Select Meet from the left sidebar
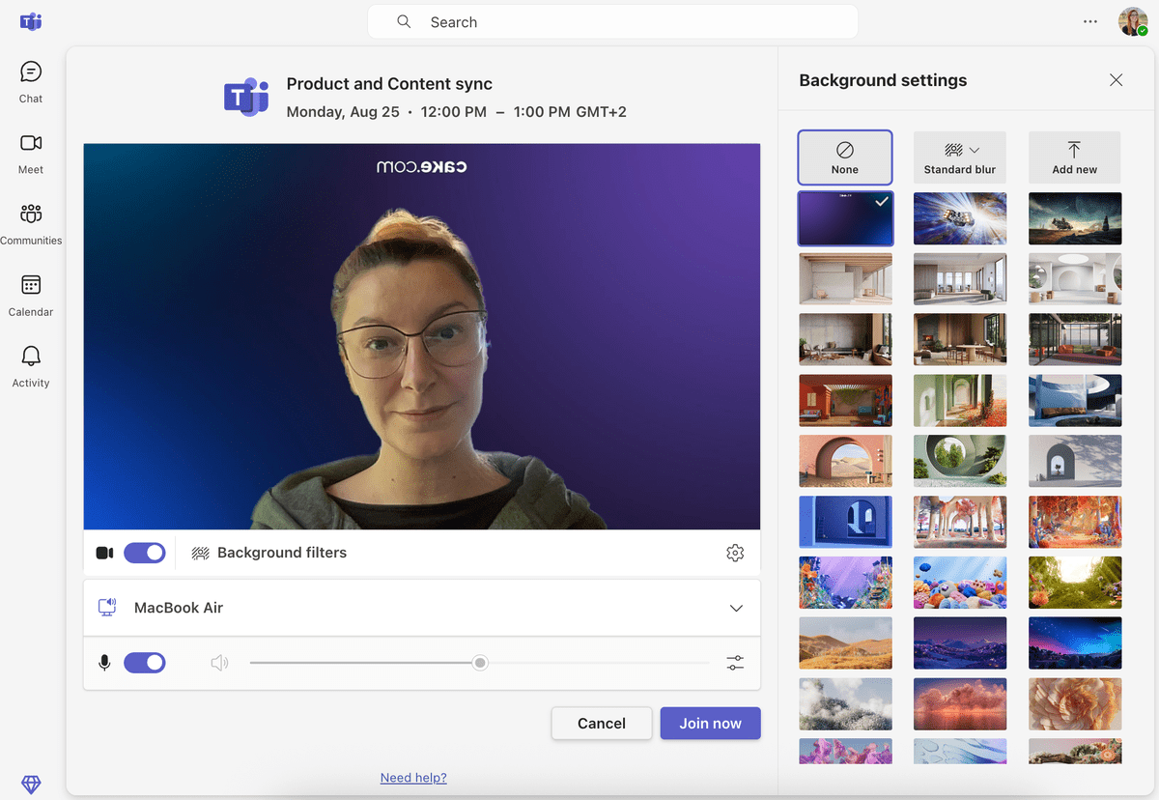The height and width of the screenshot is (800, 1159). (x=30, y=152)
